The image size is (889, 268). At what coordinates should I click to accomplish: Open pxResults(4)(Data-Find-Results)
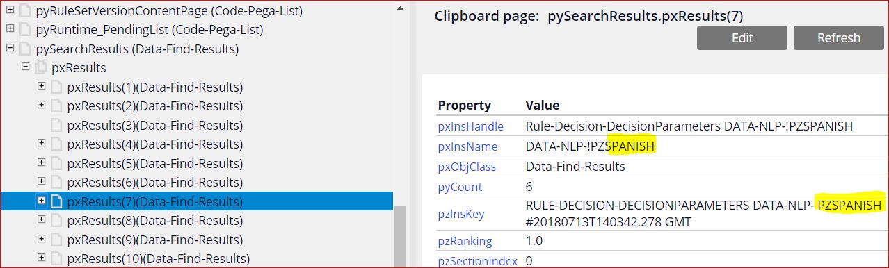[155, 144]
